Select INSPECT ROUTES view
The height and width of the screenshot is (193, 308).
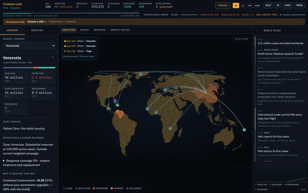pos(120,30)
